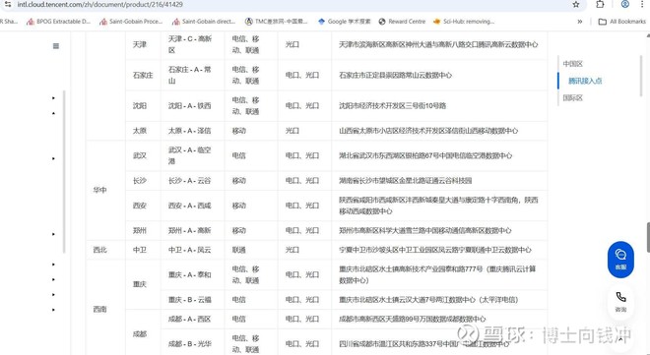Select the 成都 - B - 光华 cell
The width and height of the screenshot is (650, 355).
pyautogui.click(x=192, y=343)
